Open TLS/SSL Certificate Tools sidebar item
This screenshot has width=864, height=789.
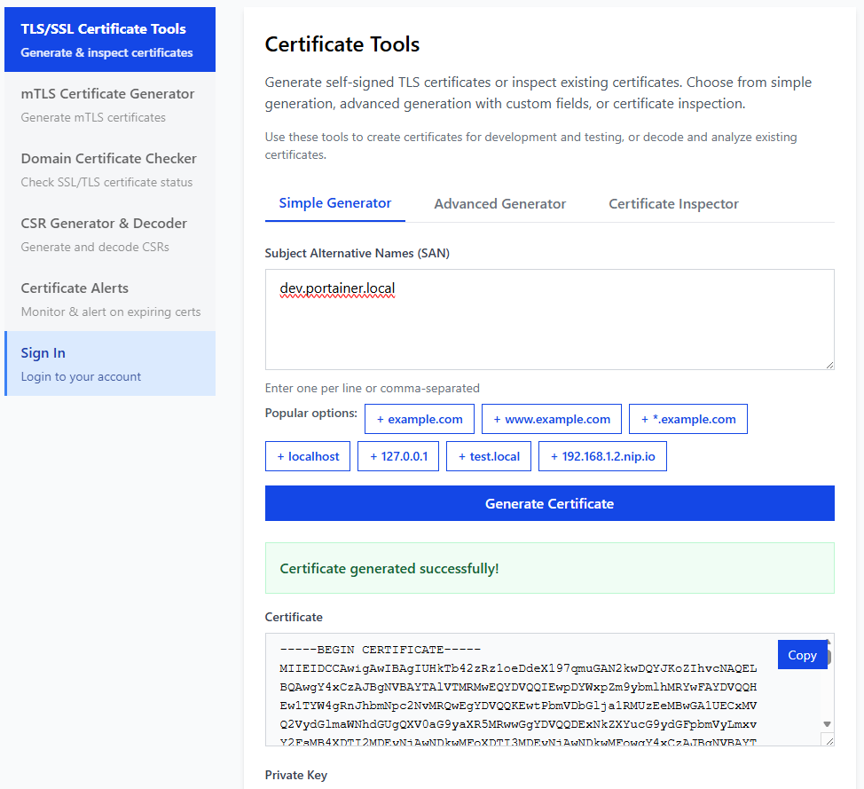(110, 40)
